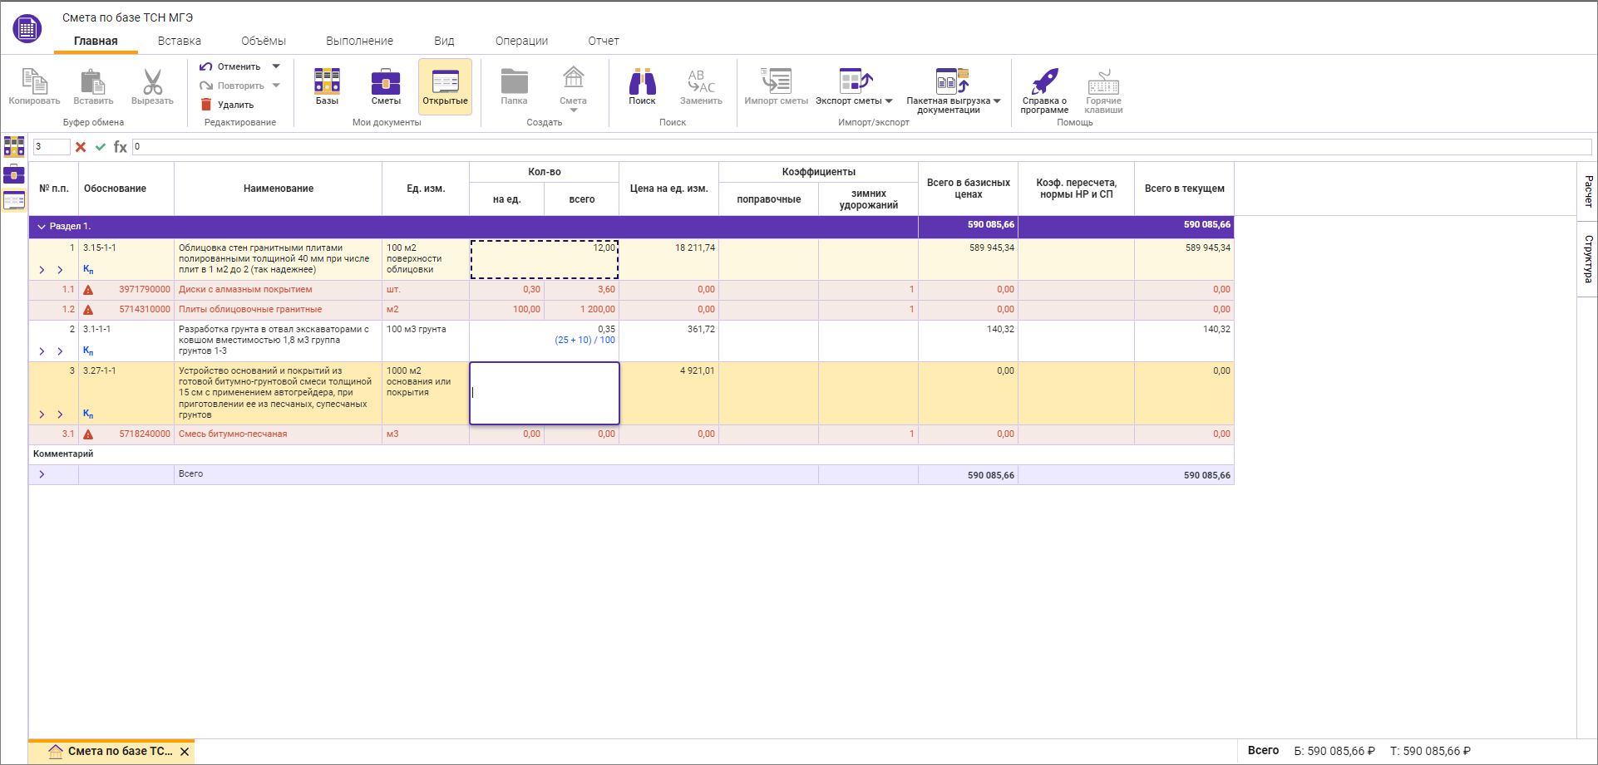Expand the Всего summary row
This screenshot has height=765, width=1598.
point(42,474)
